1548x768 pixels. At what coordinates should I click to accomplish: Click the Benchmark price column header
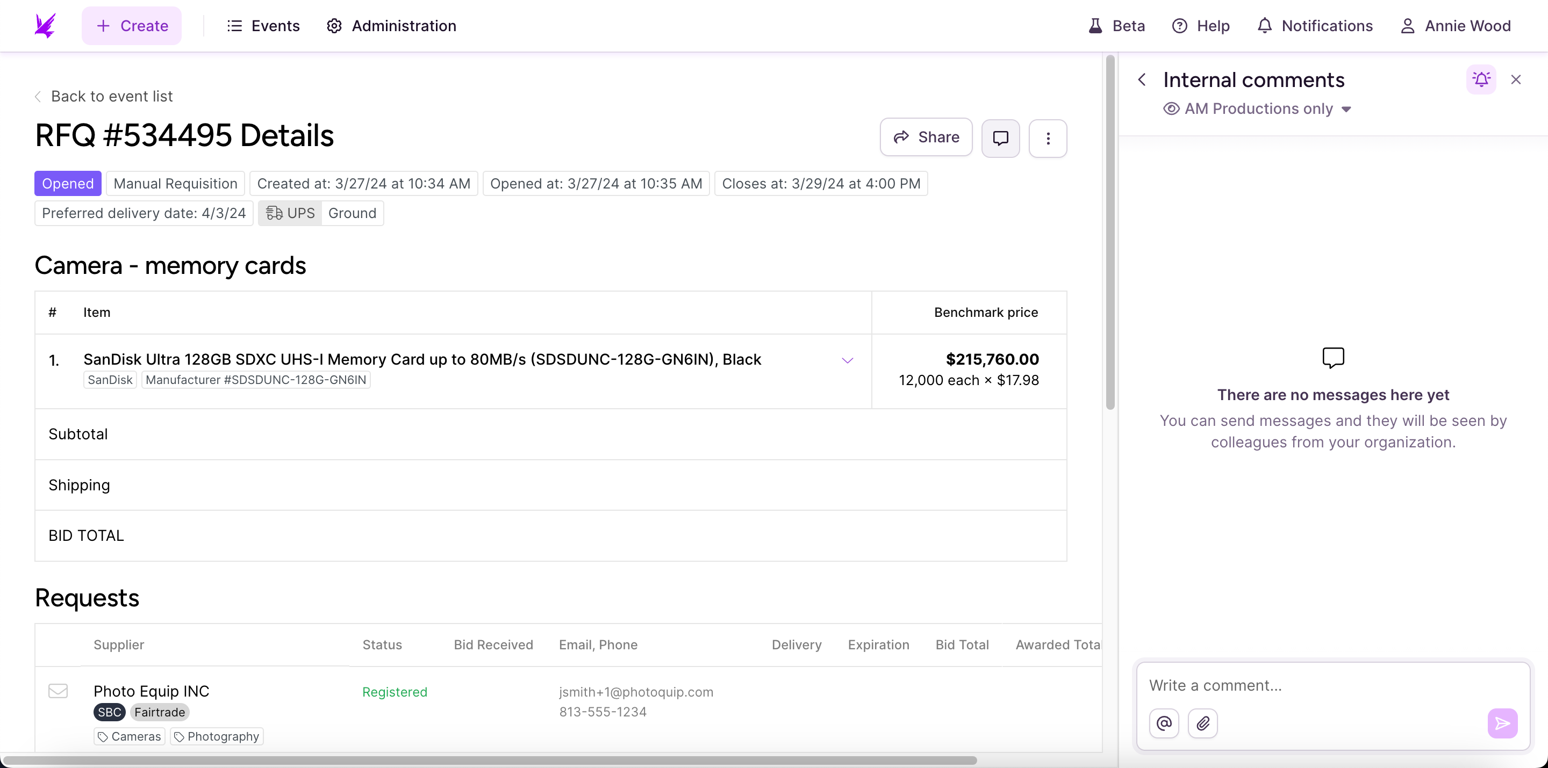[986, 312]
